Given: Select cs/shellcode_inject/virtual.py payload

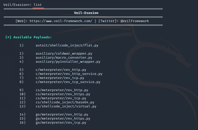Looking at the screenshot, I should [66, 106].
